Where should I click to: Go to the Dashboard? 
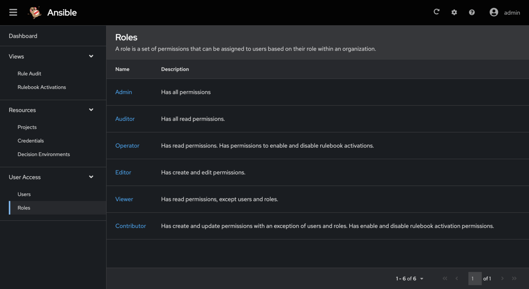coord(23,36)
